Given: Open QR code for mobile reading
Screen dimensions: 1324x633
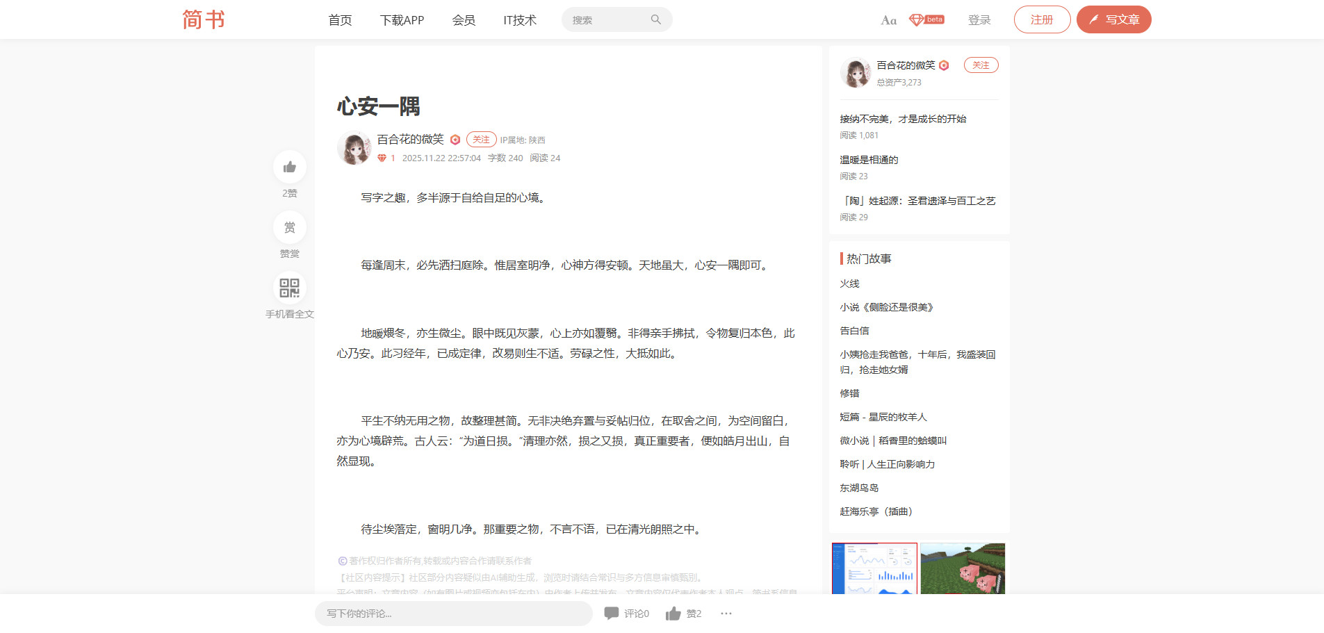Looking at the screenshot, I should tap(290, 288).
